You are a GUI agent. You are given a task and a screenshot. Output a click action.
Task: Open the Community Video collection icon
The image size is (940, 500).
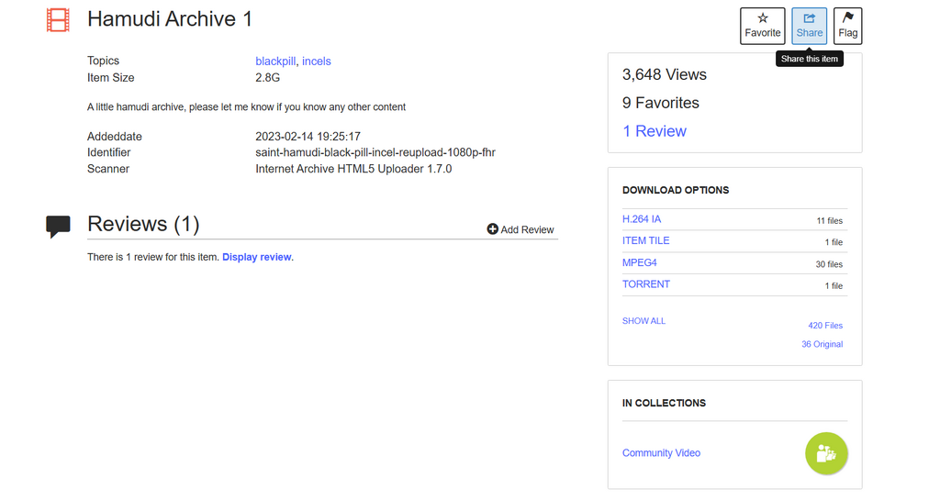click(826, 453)
